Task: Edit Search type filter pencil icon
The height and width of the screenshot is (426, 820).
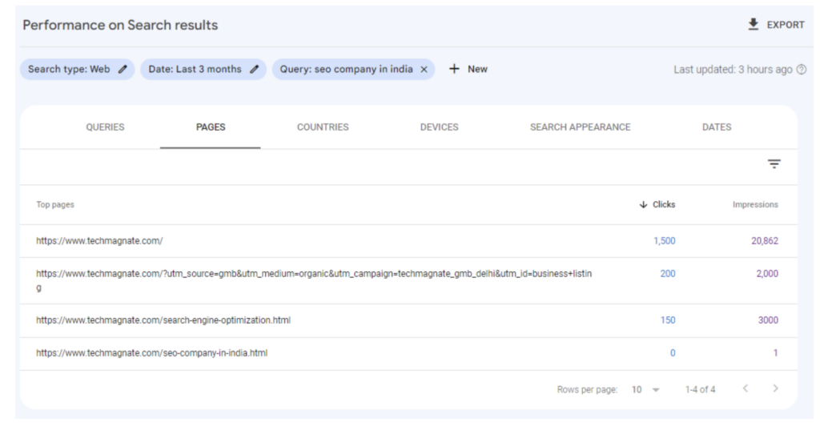Action: coord(123,69)
